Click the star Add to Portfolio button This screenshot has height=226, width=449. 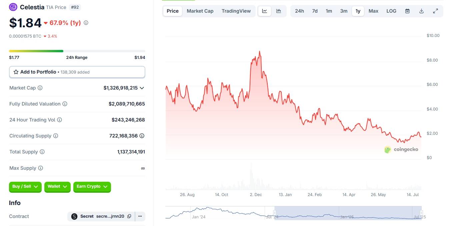[x=77, y=72]
